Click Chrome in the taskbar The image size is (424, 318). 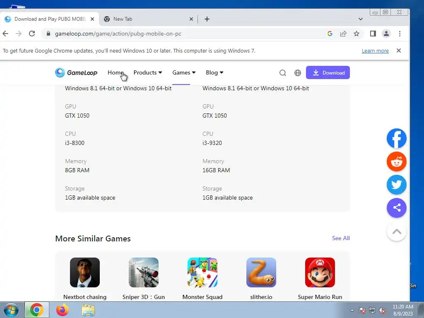point(37,310)
